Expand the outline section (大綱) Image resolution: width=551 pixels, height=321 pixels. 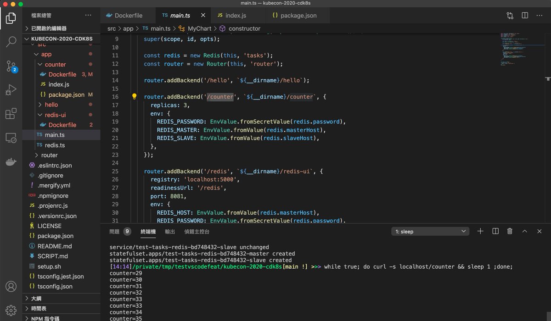coord(61,299)
